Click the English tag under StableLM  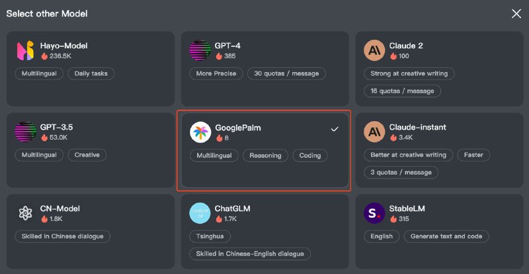click(382, 236)
